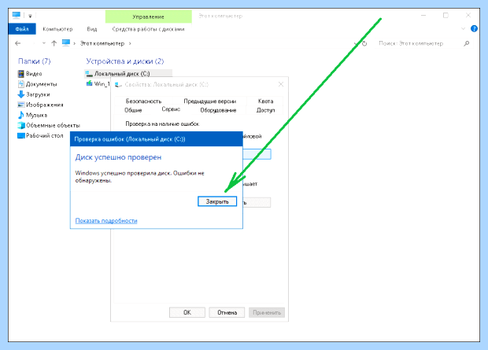Refresh the Explorer address bar view
488x350 pixels.
[364, 43]
